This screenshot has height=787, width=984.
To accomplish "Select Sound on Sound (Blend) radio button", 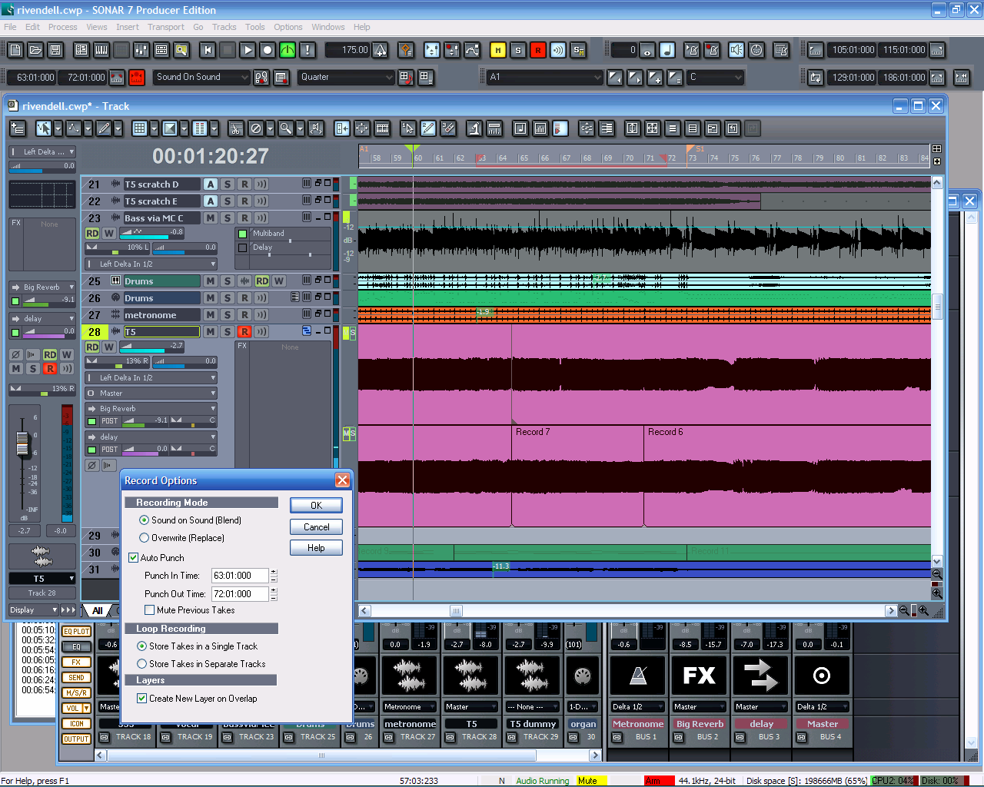I will point(145,520).
